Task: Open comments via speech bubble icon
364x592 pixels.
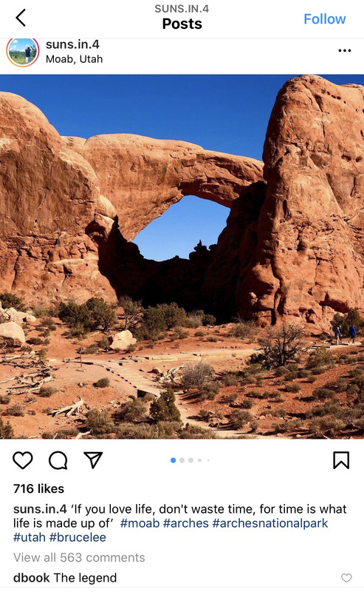Action: (58, 460)
